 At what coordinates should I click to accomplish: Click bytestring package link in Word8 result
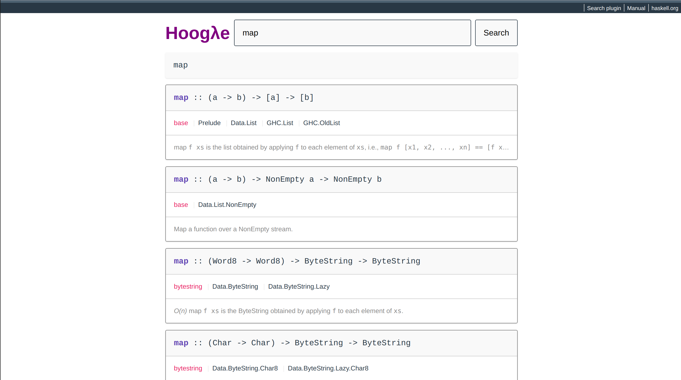(188, 286)
